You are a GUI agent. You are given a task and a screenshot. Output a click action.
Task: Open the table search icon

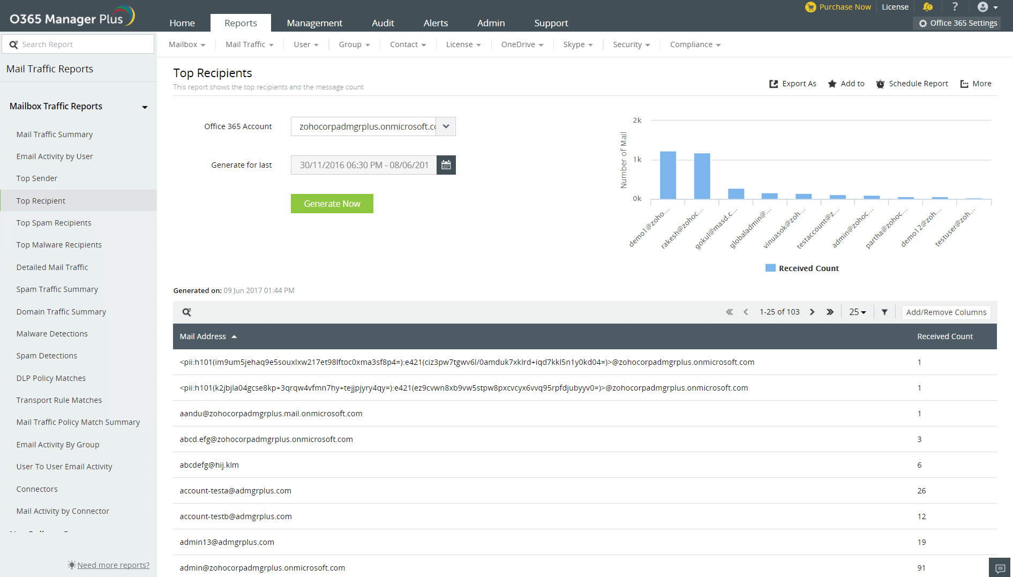click(x=187, y=312)
